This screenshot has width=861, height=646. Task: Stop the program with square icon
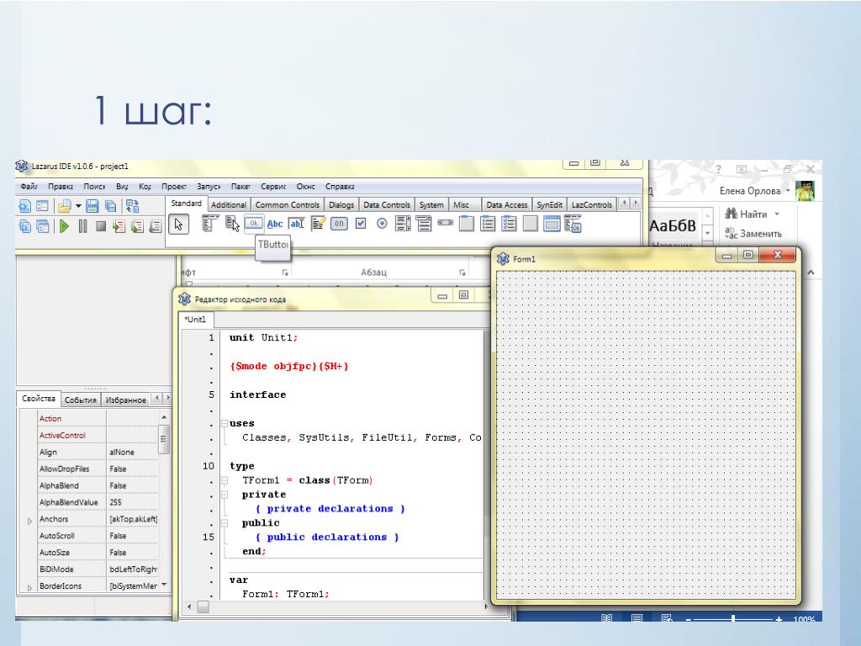click(101, 225)
